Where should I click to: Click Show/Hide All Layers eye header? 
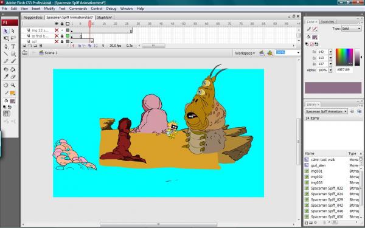(x=57, y=24)
